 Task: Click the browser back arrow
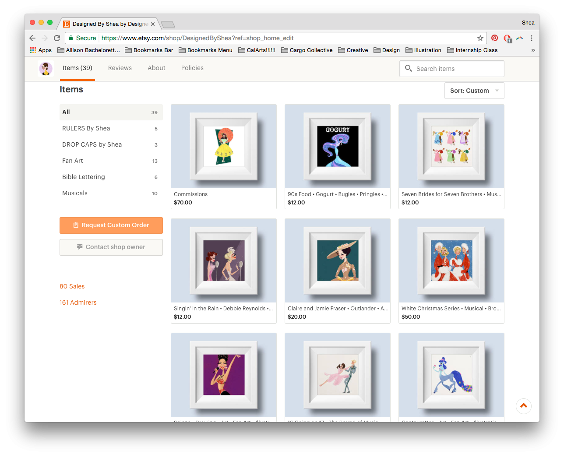(32, 38)
